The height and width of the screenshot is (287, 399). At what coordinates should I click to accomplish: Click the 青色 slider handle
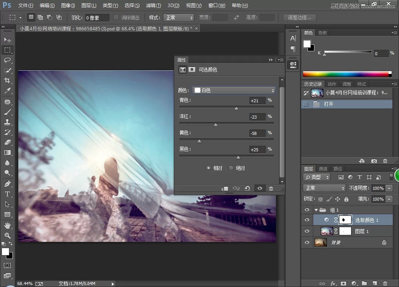(x=237, y=109)
